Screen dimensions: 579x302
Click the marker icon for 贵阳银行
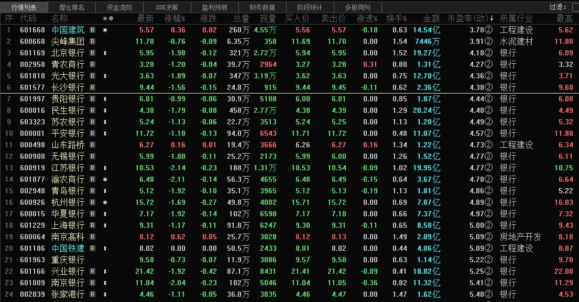105,99
